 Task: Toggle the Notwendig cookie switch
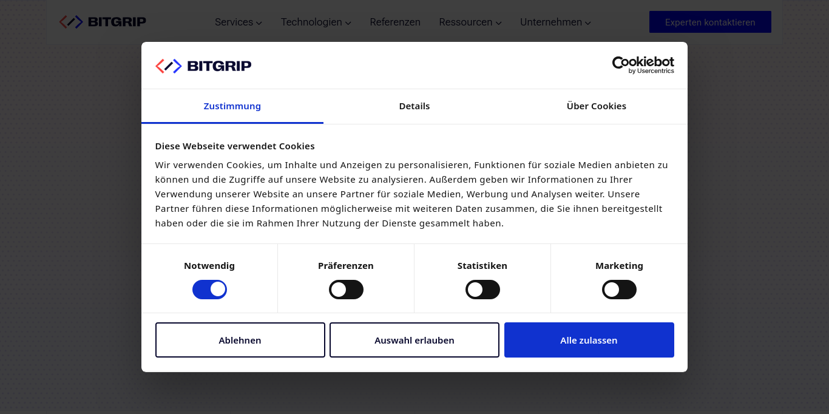click(x=209, y=290)
